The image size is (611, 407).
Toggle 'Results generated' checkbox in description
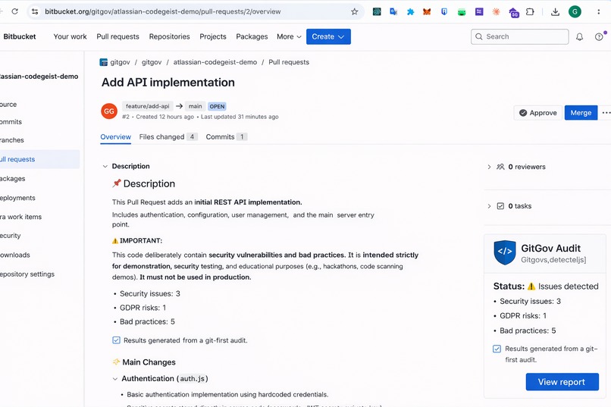tap(116, 340)
